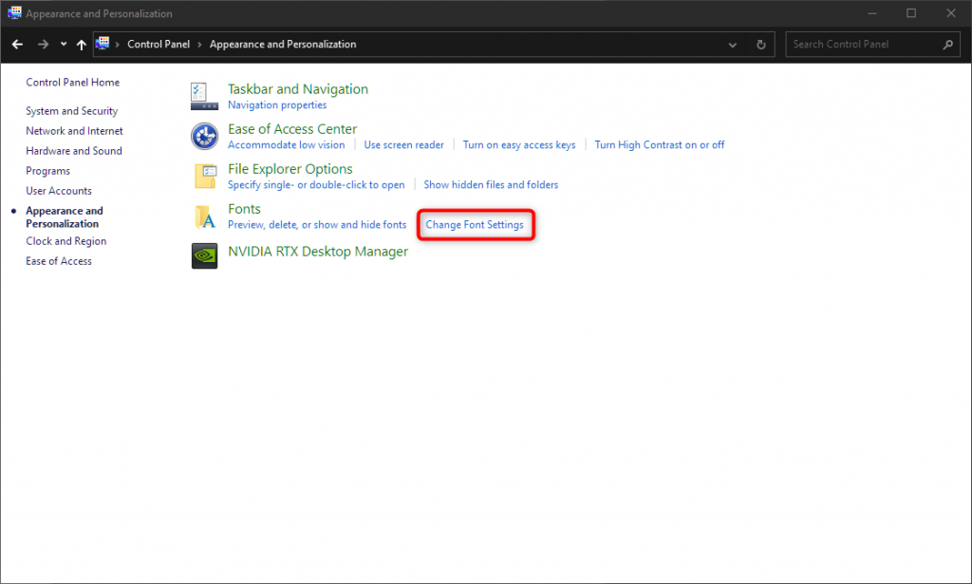This screenshot has height=584, width=972.
Task: Go to User Accounts category
Action: coord(58,191)
